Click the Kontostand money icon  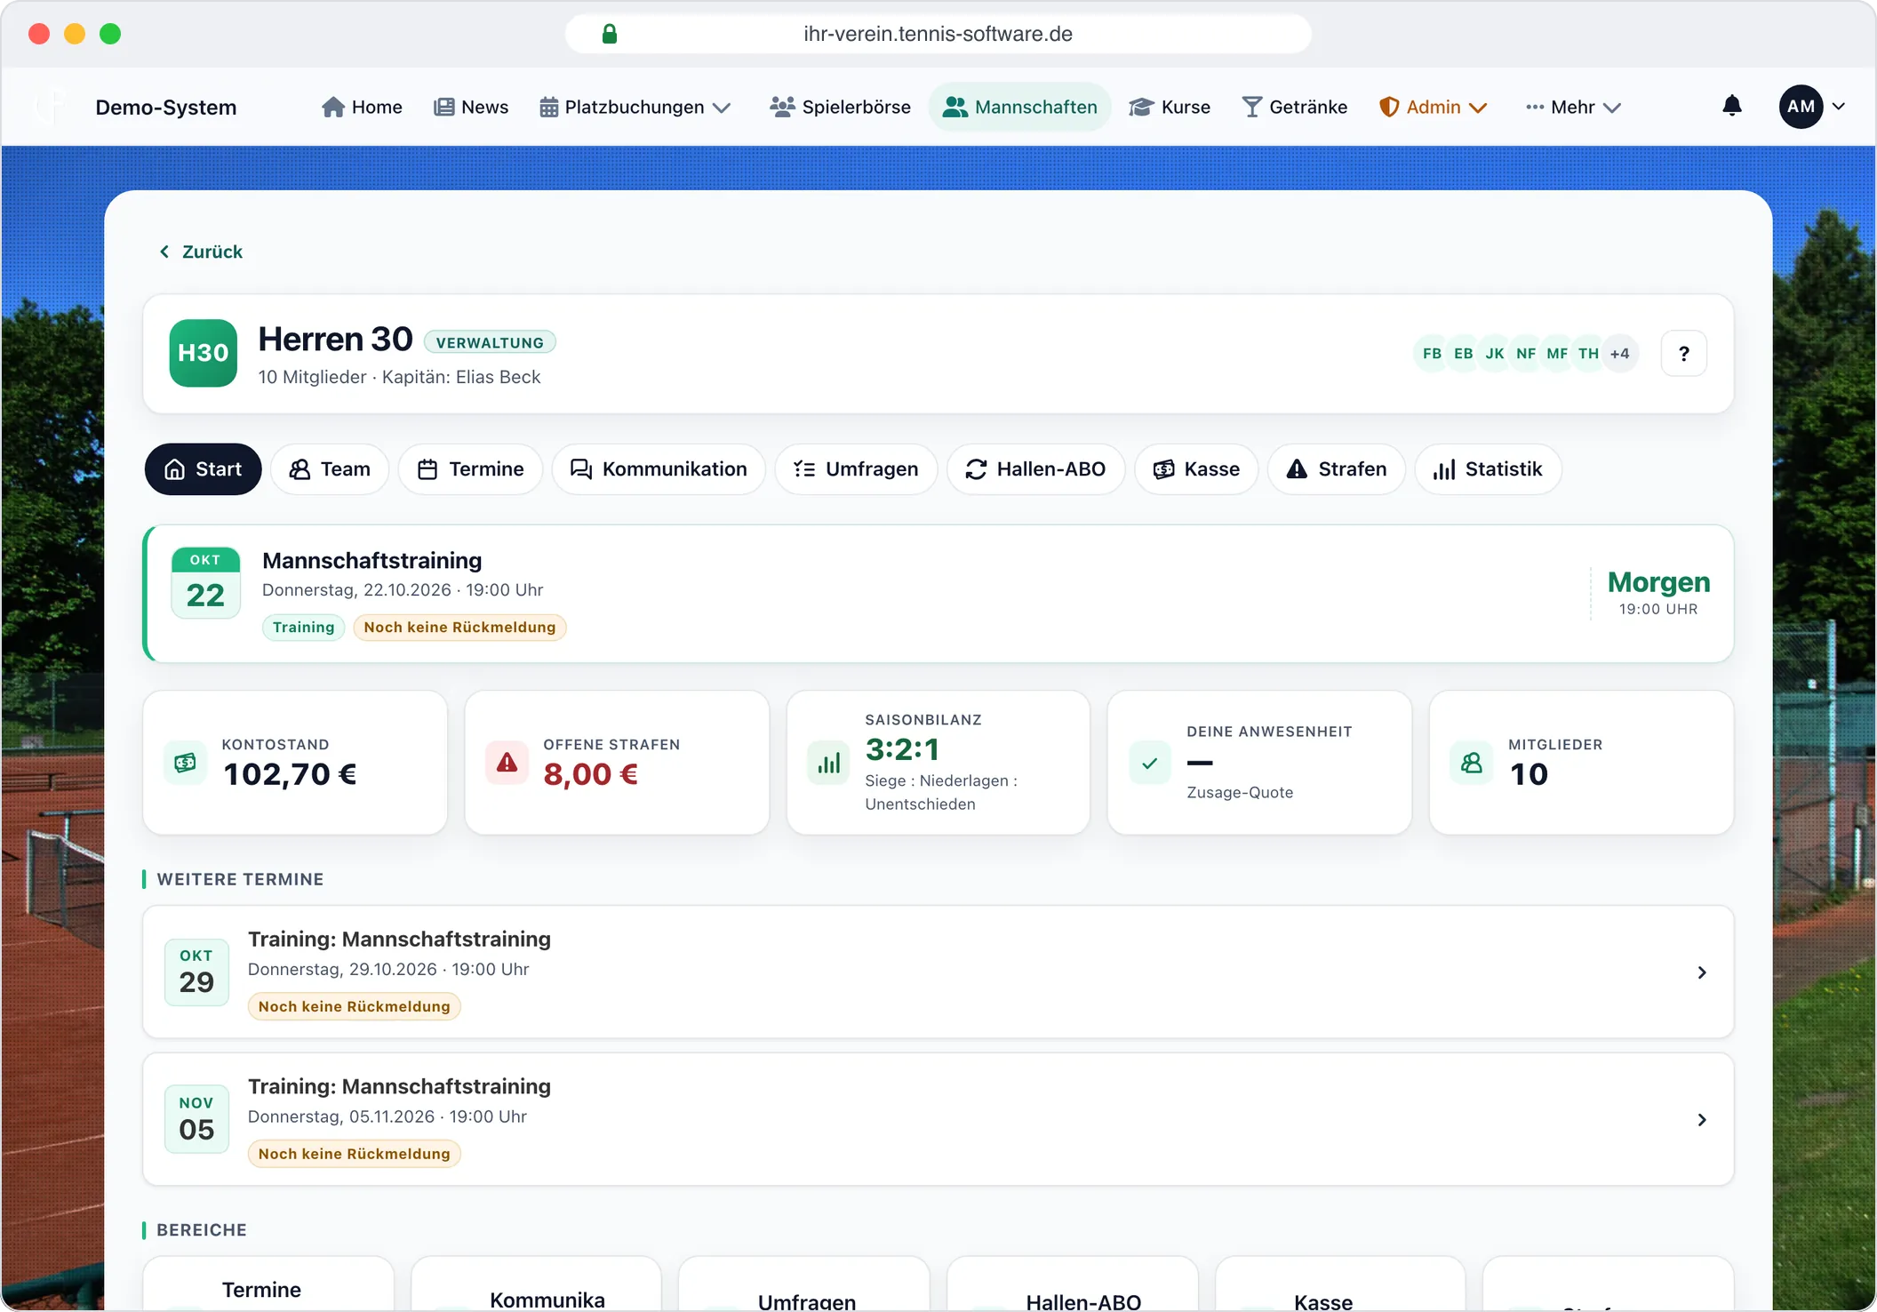185,763
